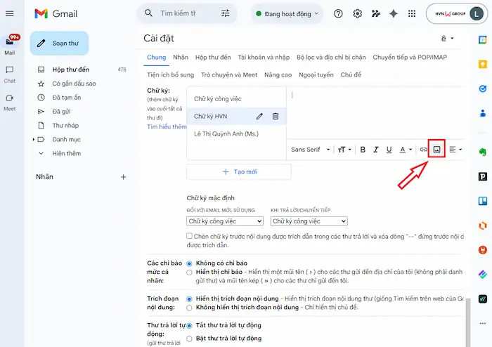Click the Gemini sparkle icon in header
492x347 pixels.
(394, 13)
